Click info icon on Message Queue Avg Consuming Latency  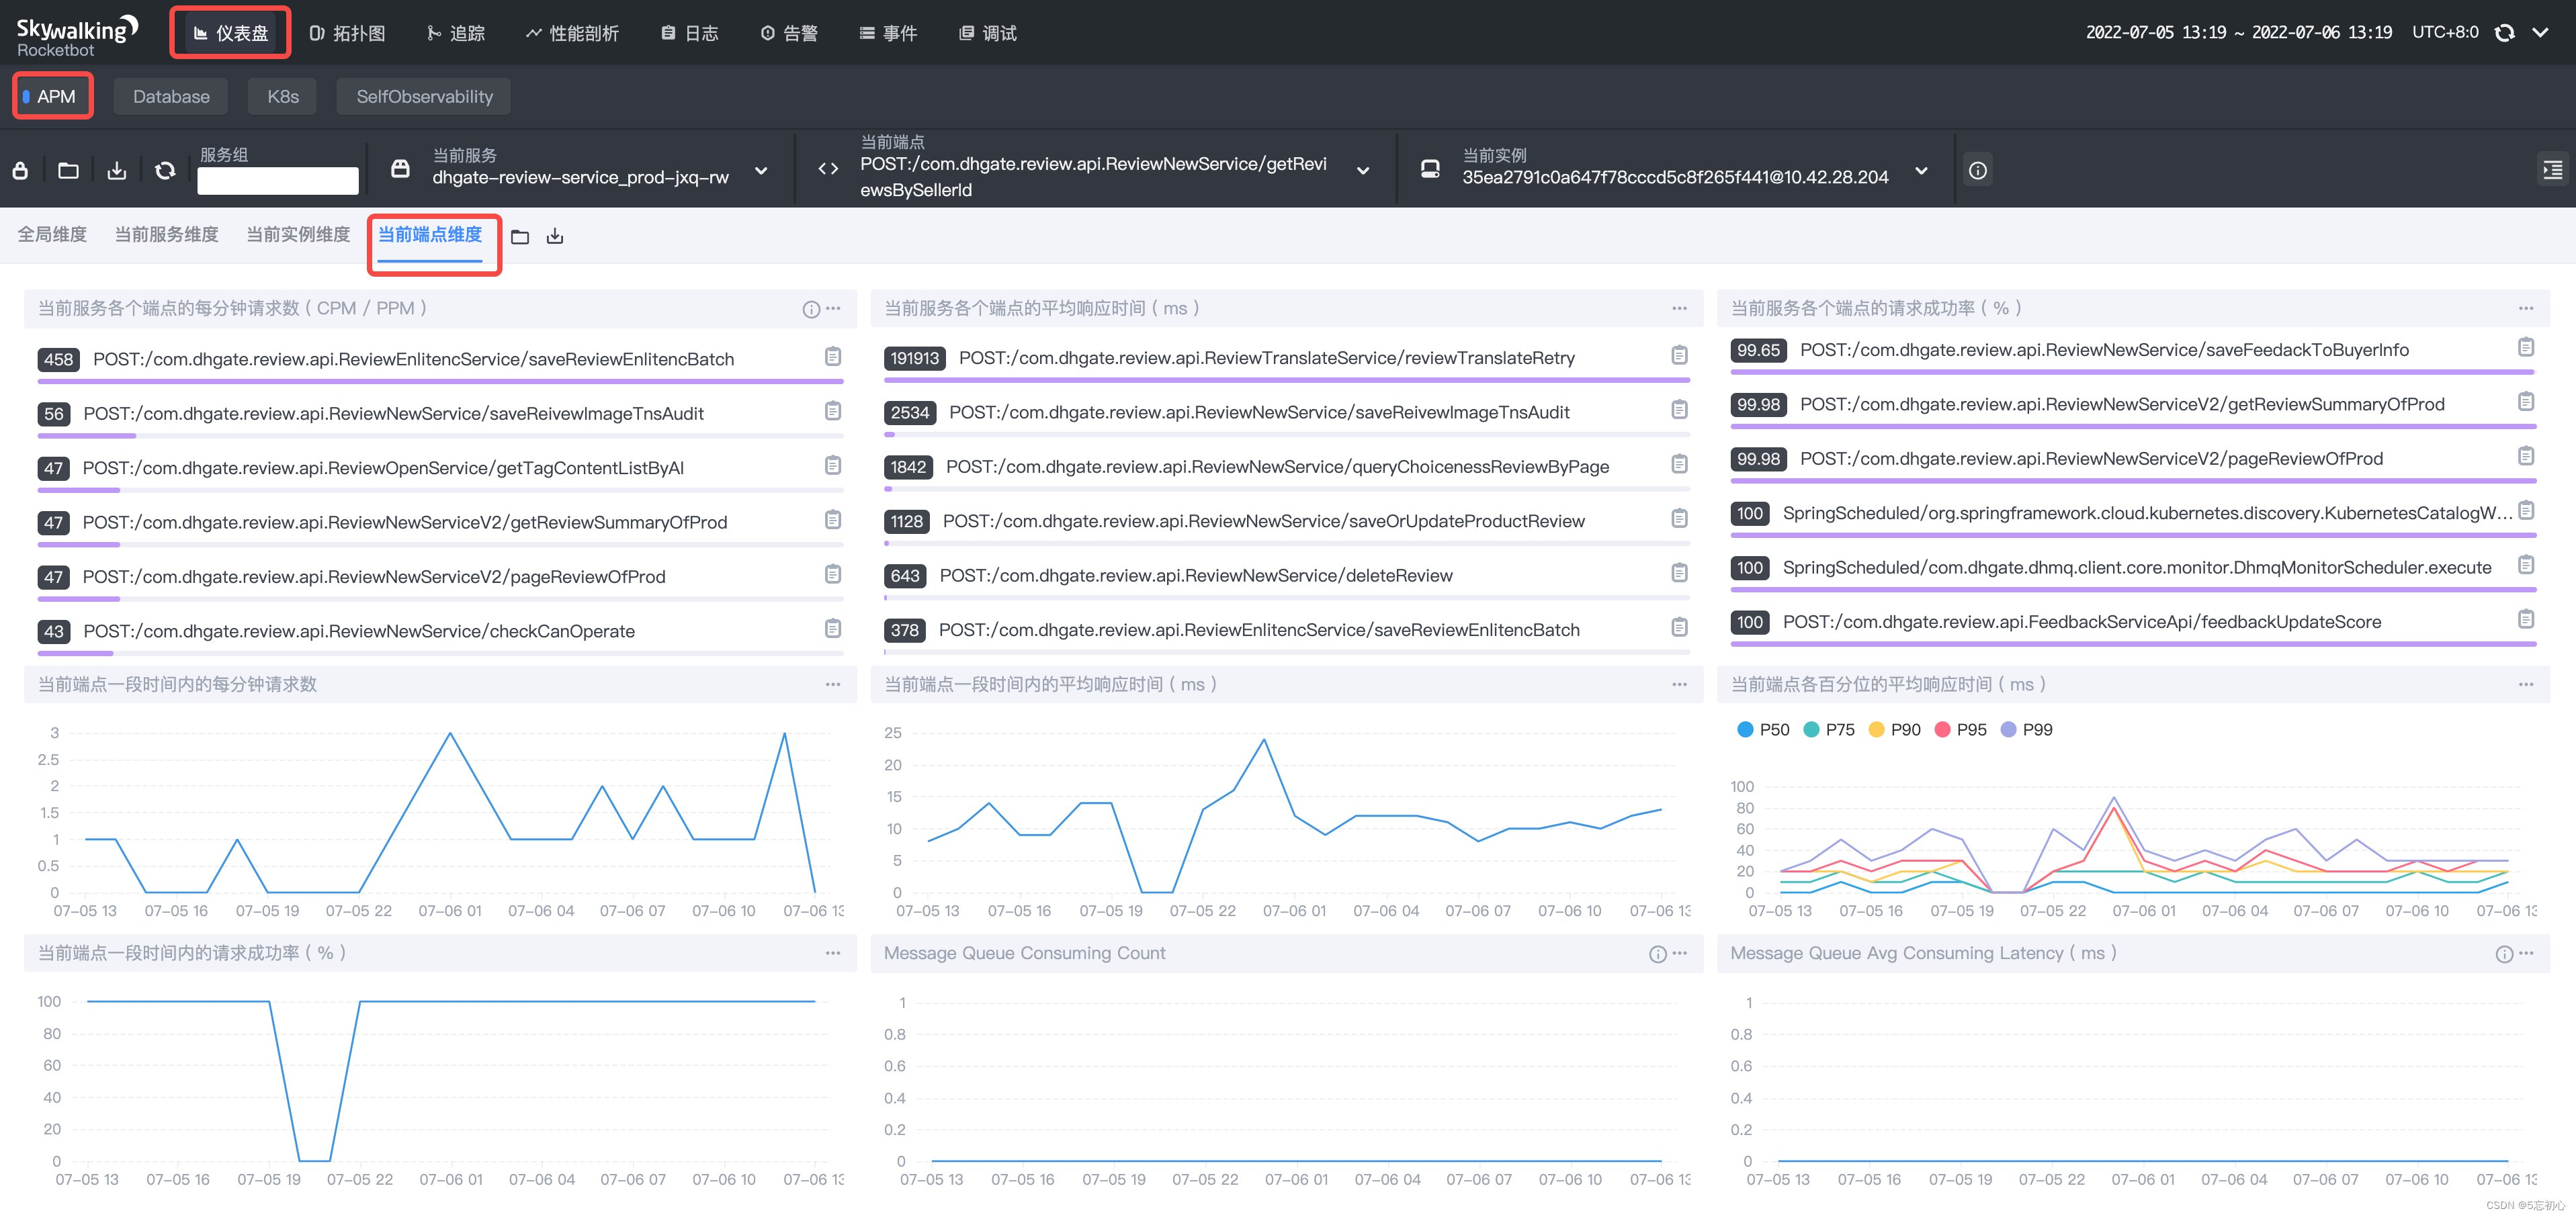click(2504, 955)
